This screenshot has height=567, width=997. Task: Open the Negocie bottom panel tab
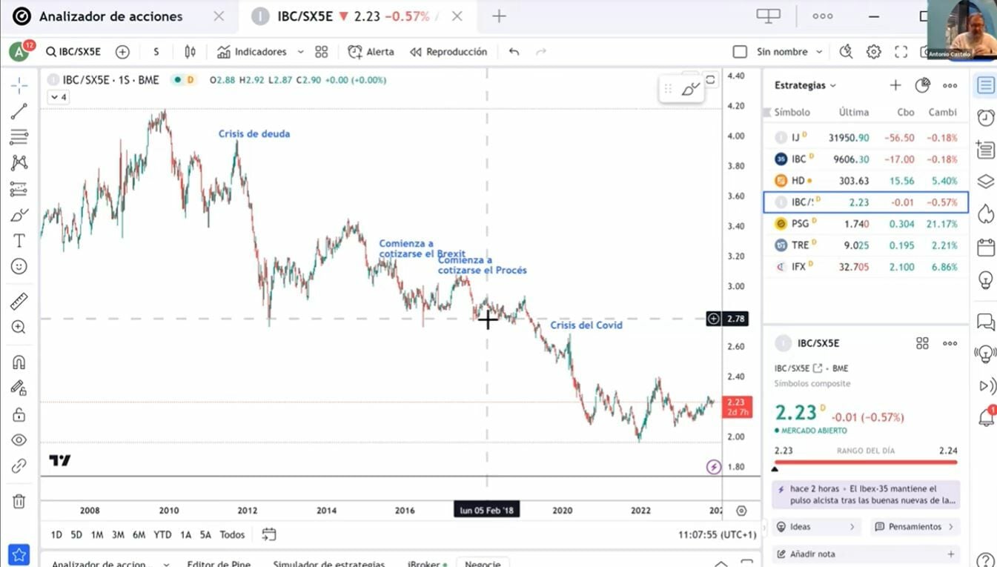pos(483,563)
